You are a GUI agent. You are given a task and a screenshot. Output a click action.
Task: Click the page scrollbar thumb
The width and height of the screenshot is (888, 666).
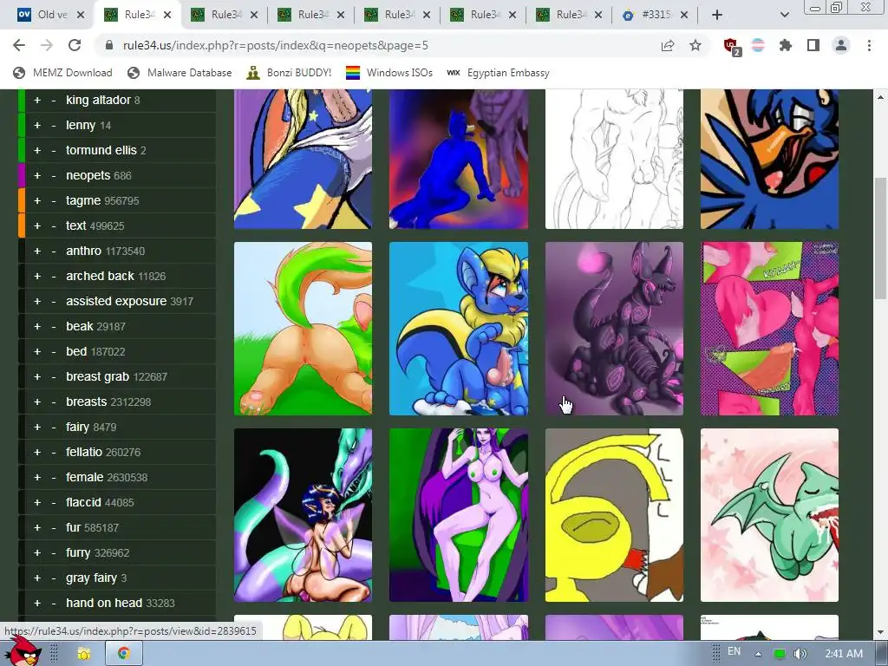(880, 238)
